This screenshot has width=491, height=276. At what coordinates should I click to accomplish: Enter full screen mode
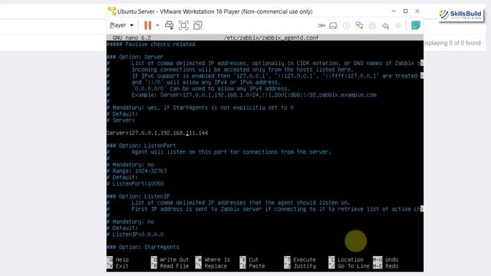183,25
